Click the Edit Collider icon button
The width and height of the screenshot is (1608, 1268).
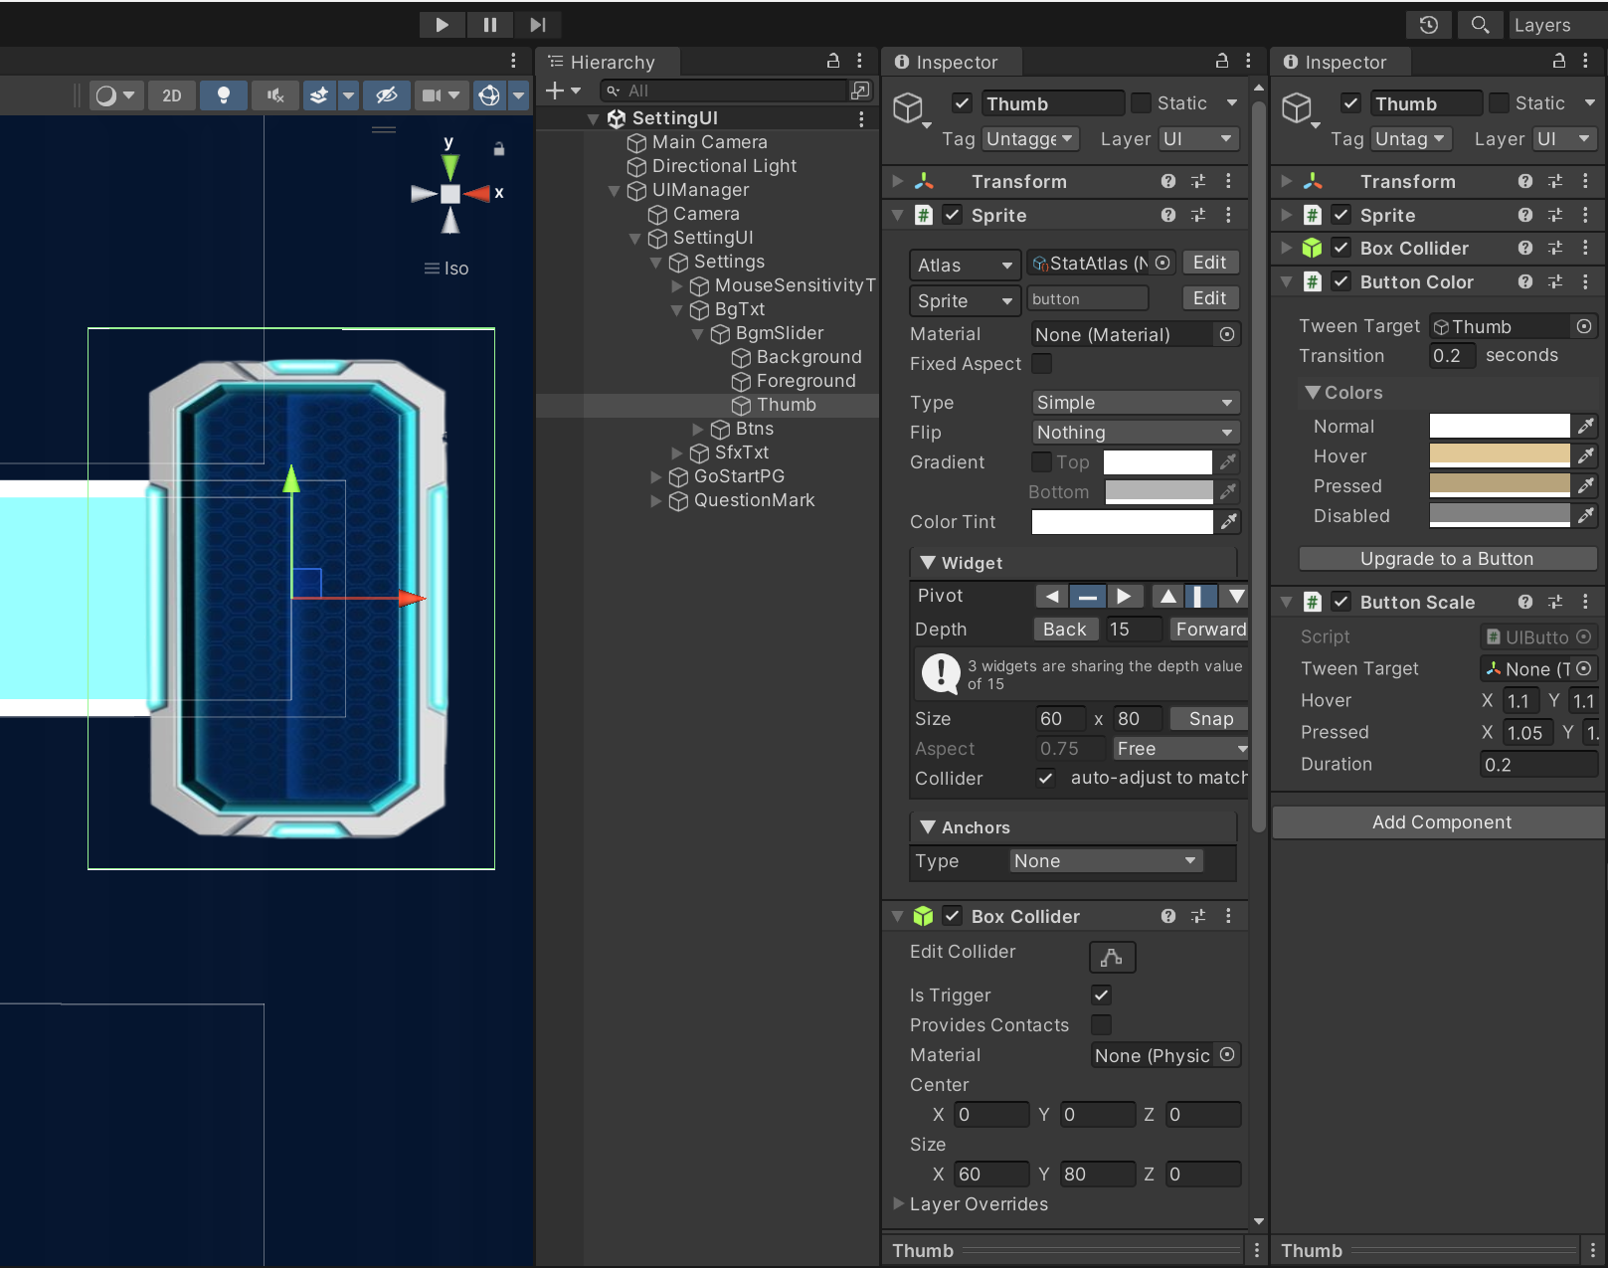(x=1112, y=957)
